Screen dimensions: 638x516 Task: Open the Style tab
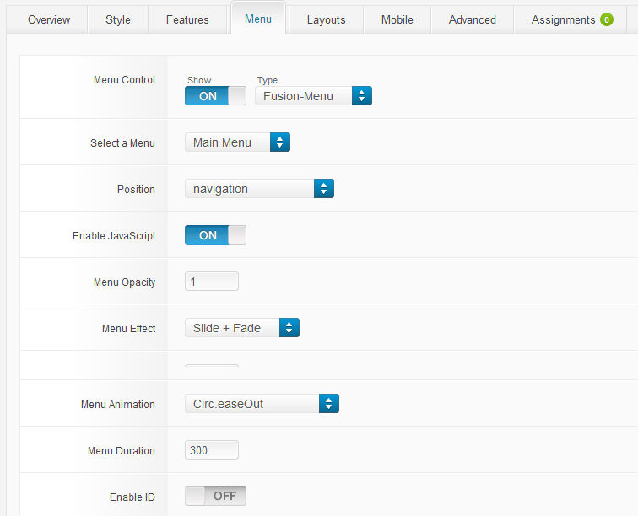tap(118, 19)
